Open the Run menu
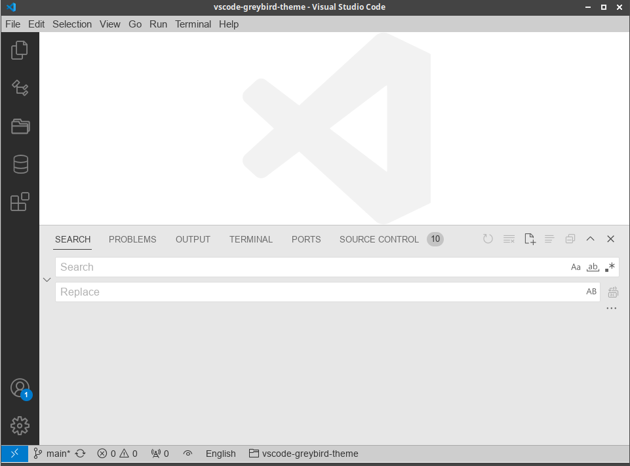630x466 pixels. pos(158,24)
